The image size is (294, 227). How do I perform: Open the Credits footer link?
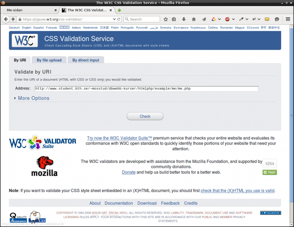(191, 203)
